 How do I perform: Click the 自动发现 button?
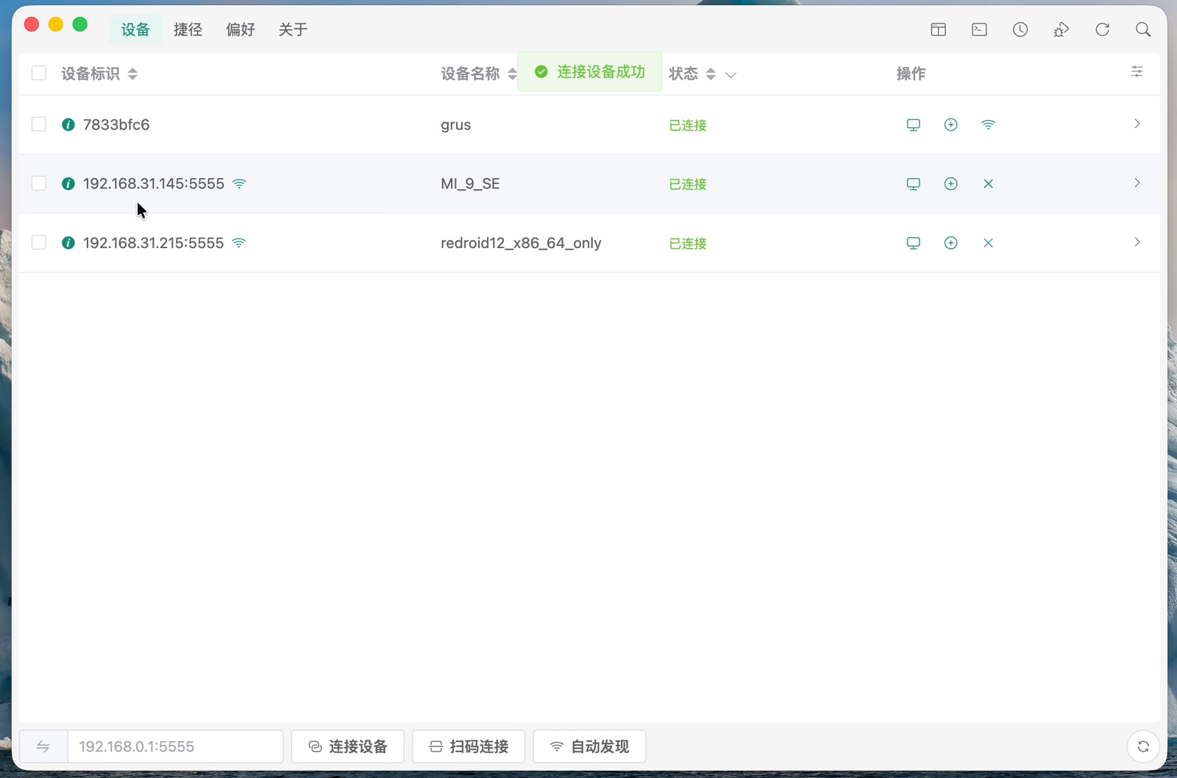[589, 746]
